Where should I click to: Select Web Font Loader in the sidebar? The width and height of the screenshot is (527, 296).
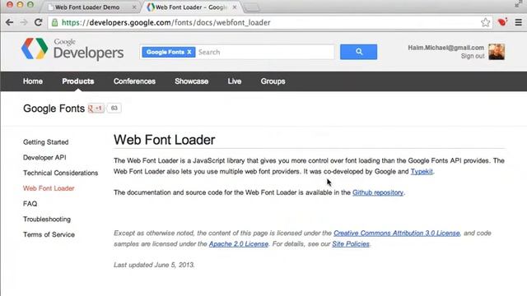click(x=49, y=188)
